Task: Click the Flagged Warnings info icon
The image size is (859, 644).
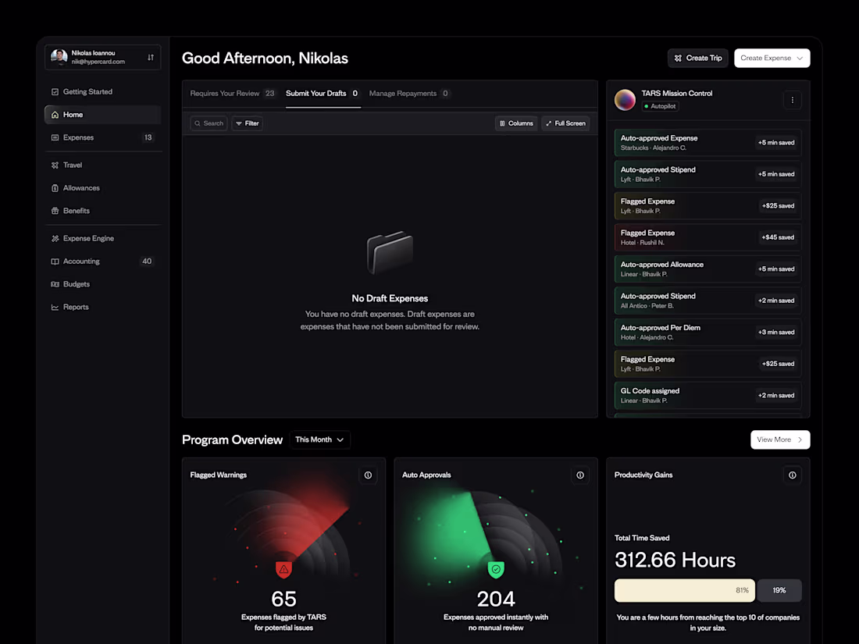Action: point(368,475)
